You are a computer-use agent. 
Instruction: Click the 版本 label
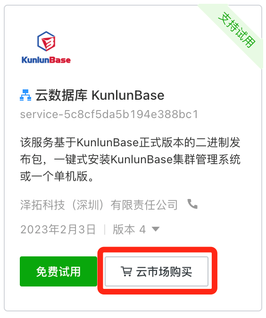[124, 230]
